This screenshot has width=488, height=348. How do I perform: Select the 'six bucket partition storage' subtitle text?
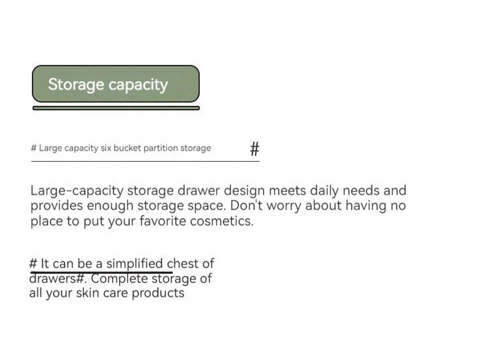click(x=156, y=148)
